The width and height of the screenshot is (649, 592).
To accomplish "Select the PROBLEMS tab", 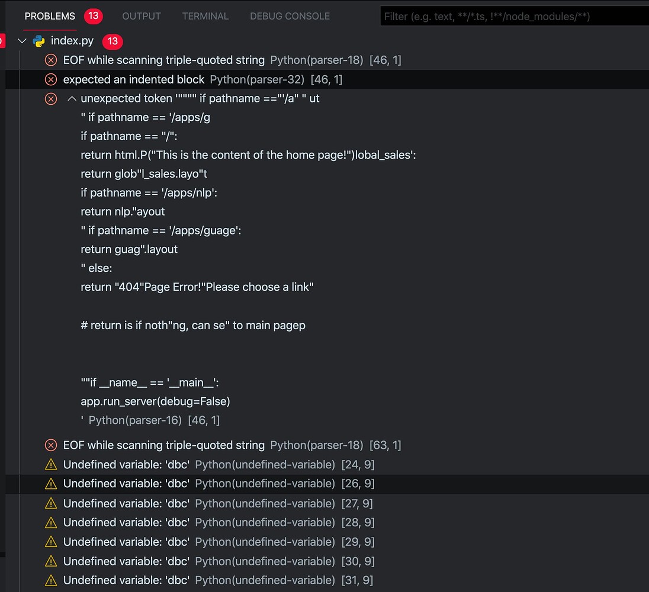I will coord(49,16).
